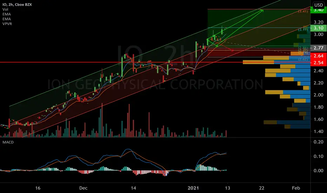Select the Vol indicator label
Viewport: 327px width, 193px height.
[x=5, y=9]
